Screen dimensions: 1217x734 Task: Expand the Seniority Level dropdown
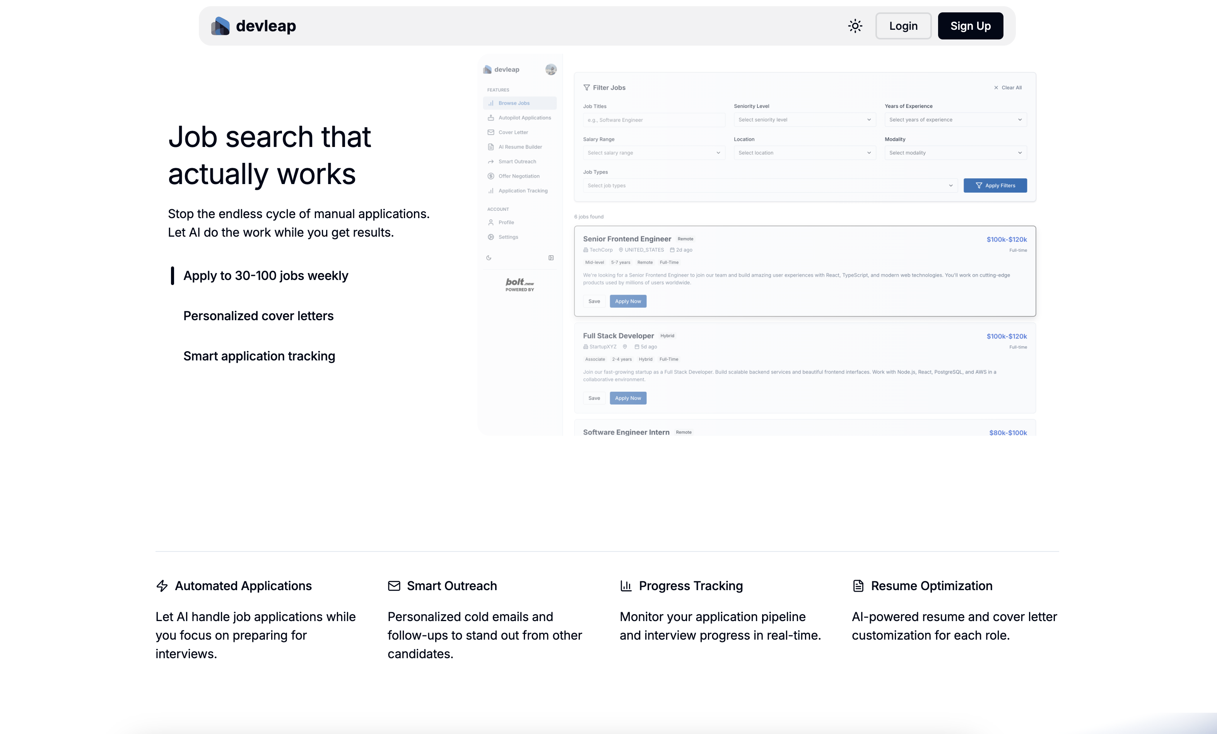804,120
